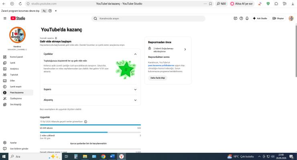Open the Özelleştirme magic wand icon
Viewport: 297px width, 160px height.
(5, 99)
